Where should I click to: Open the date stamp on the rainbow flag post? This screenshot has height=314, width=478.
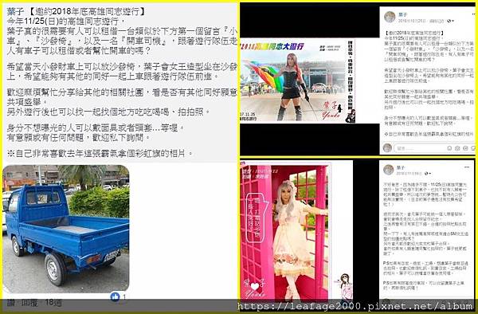click(x=413, y=21)
